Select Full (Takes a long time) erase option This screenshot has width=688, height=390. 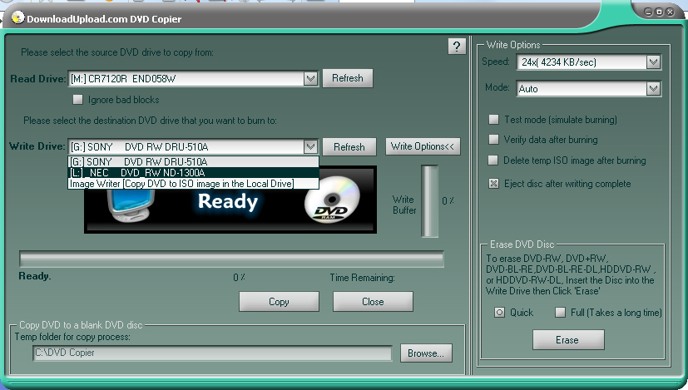coord(561,313)
